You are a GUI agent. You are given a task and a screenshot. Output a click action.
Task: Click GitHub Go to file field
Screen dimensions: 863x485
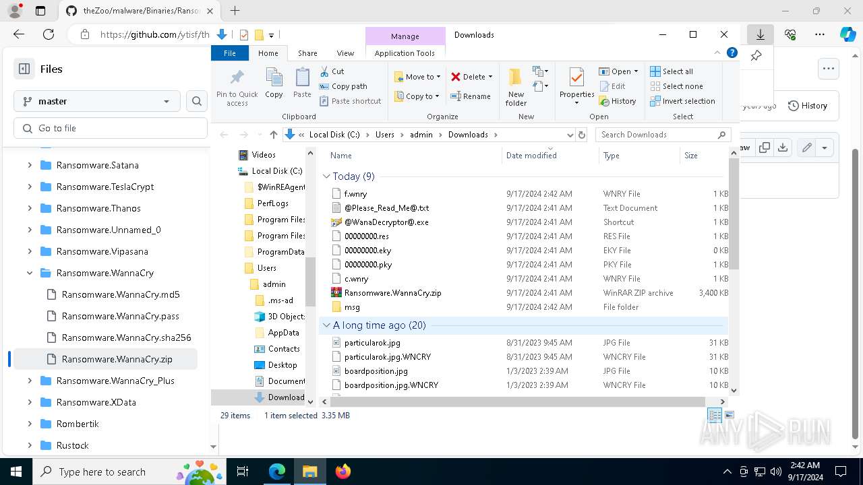(111, 128)
